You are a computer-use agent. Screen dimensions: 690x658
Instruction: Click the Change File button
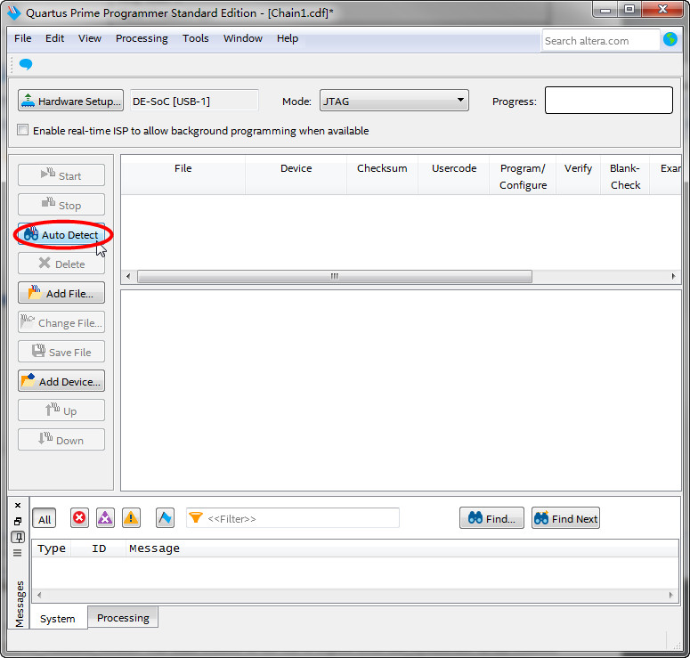61,322
